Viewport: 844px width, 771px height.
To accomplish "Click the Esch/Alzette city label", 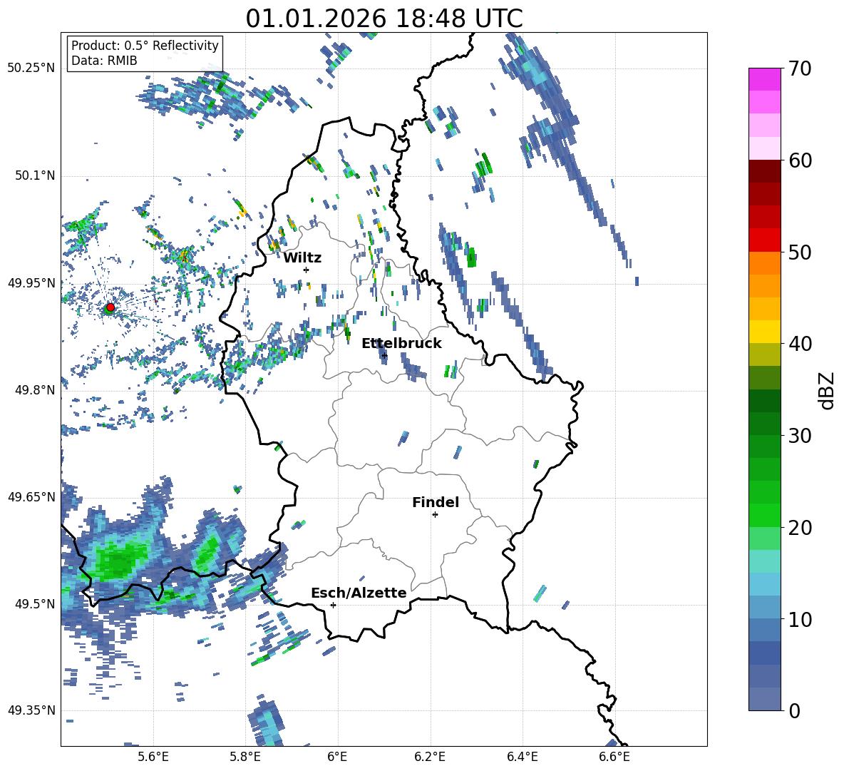I will [359, 593].
